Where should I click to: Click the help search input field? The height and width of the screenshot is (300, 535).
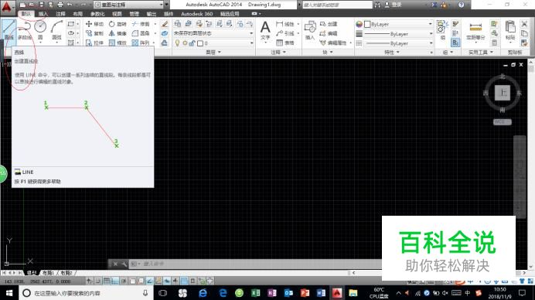click(x=337, y=5)
